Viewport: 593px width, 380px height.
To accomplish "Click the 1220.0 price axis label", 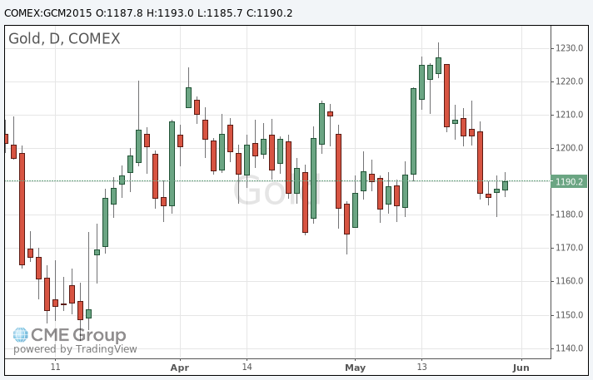I will point(569,81).
